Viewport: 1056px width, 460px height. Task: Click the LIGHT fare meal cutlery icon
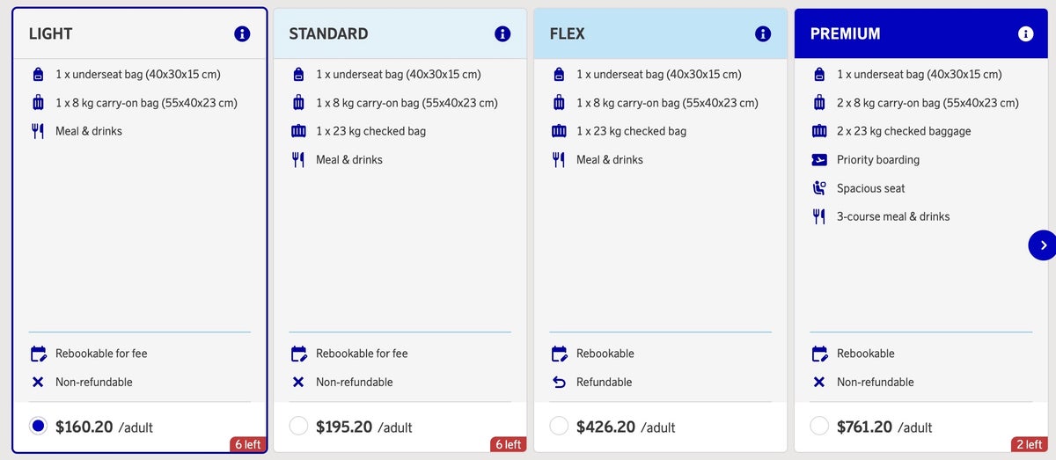[x=38, y=131]
